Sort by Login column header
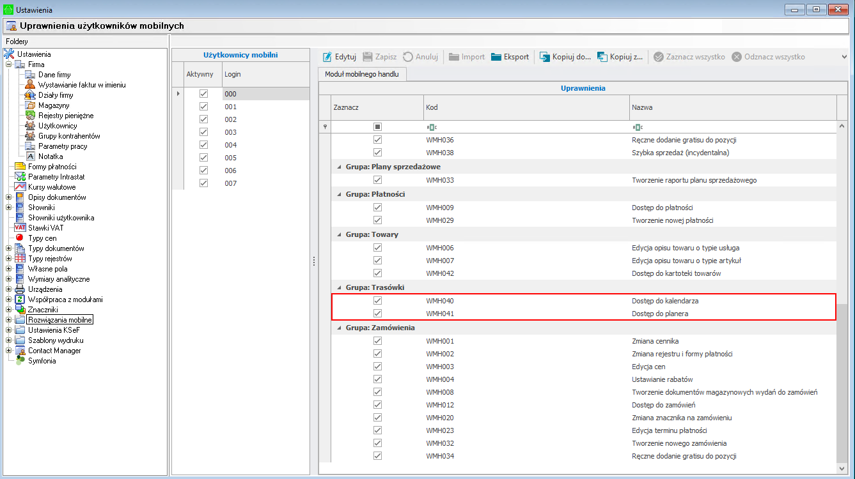Viewport: 855px width, 479px height. coord(265,75)
